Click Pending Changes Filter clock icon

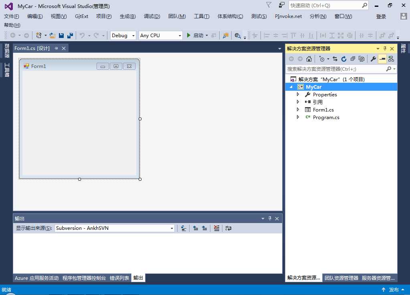321,59
